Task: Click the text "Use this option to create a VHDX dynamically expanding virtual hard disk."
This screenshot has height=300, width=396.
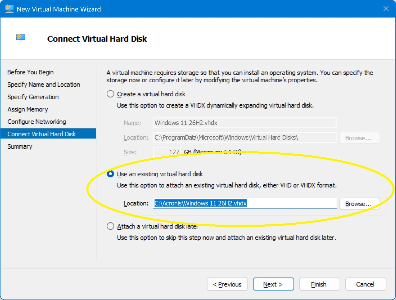Action: [x=215, y=105]
